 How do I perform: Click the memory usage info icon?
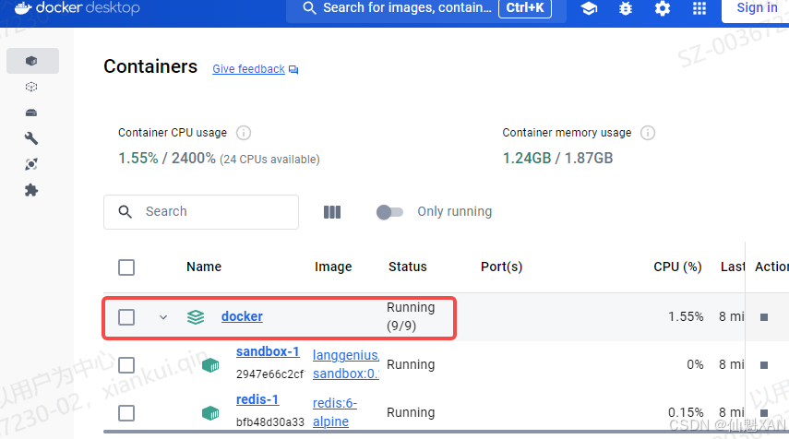648,133
